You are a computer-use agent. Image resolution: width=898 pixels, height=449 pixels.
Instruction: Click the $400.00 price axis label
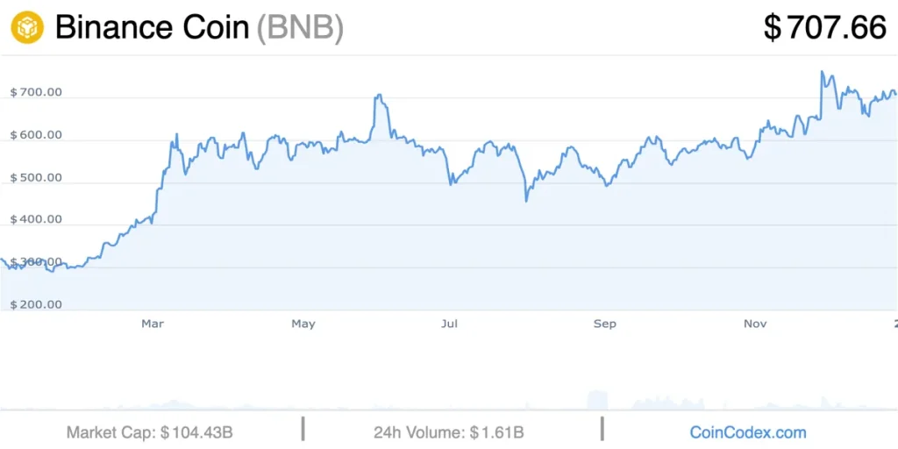click(35, 220)
